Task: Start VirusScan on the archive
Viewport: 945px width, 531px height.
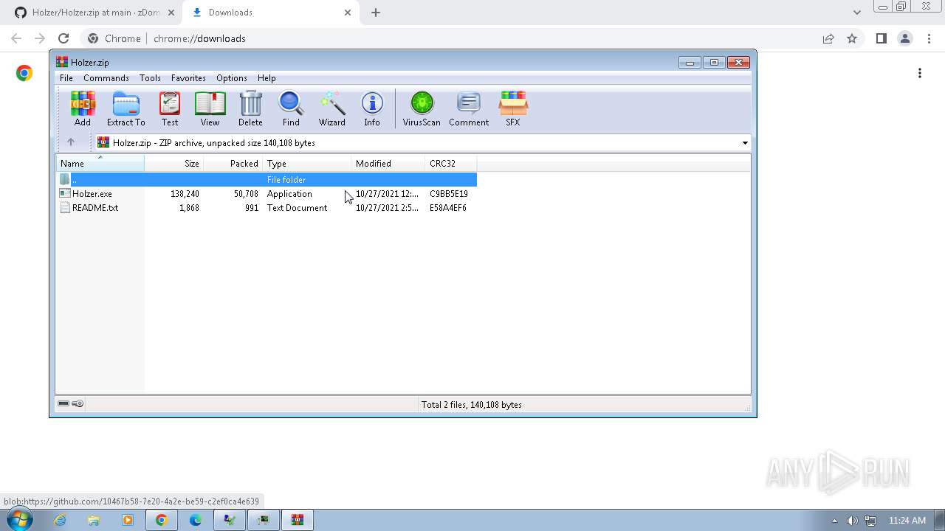Action: click(422, 108)
